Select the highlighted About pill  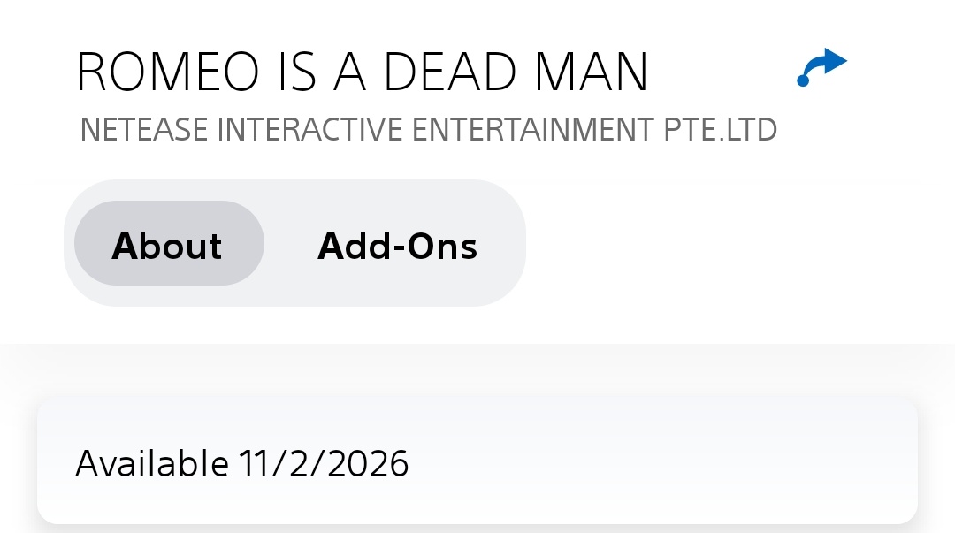168,244
